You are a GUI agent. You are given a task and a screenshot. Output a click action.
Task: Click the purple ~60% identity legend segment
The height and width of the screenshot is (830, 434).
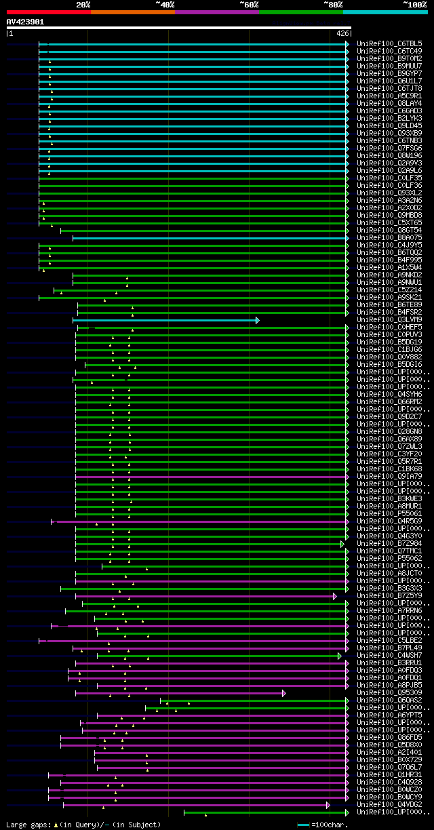(x=216, y=12)
